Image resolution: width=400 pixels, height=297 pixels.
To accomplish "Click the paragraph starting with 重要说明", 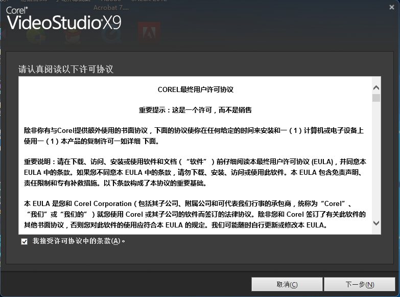I will click(195, 172).
